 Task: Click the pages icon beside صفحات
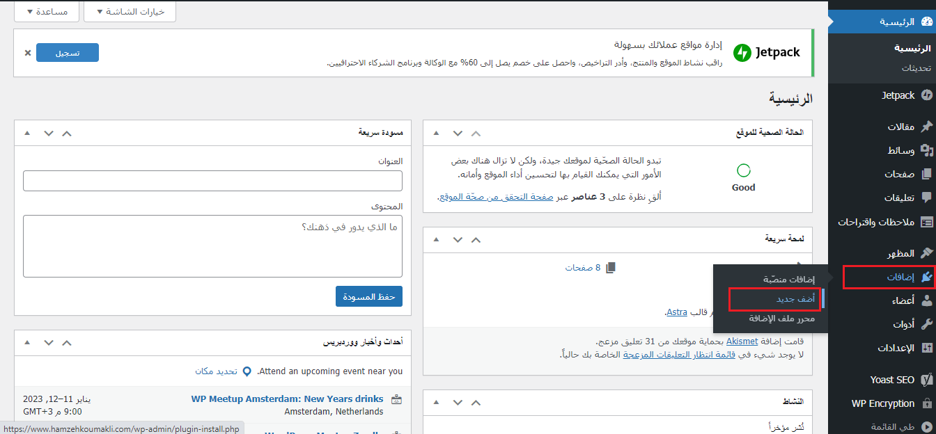(926, 174)
